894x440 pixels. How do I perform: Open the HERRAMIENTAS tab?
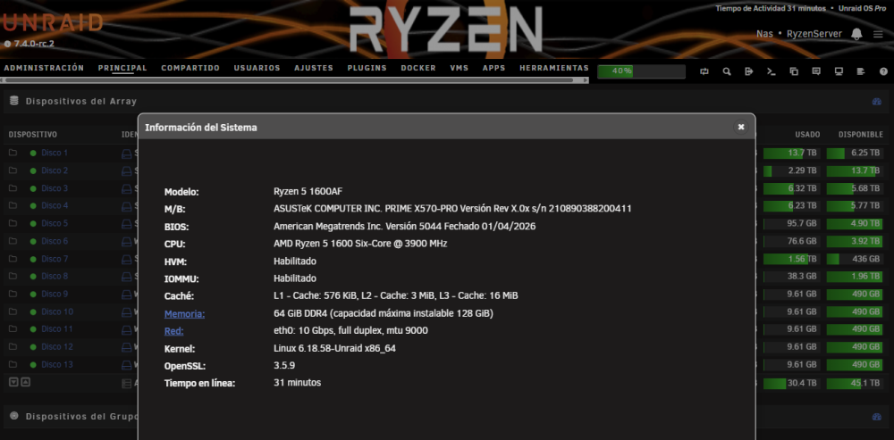[554, 68]
